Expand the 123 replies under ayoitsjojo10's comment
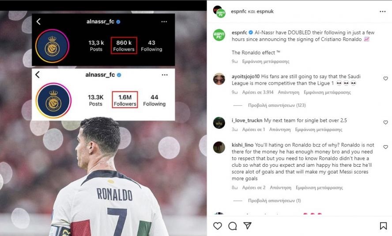 277,105
